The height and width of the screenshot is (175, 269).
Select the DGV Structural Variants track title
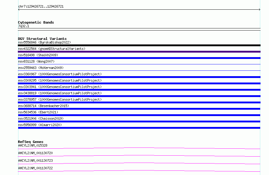pos(42,39)
